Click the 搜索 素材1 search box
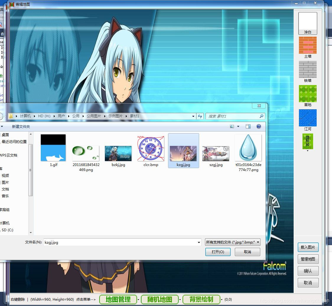 [x=232, y=116]
